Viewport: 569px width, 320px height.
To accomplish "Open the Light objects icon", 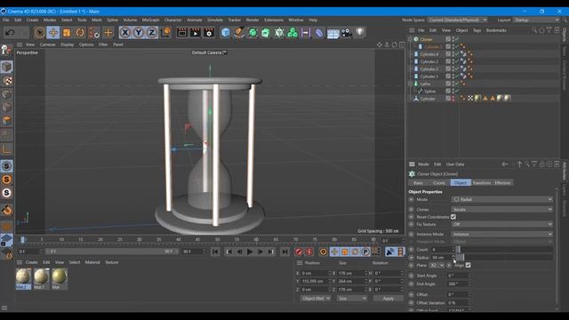I will click(359, 33).
